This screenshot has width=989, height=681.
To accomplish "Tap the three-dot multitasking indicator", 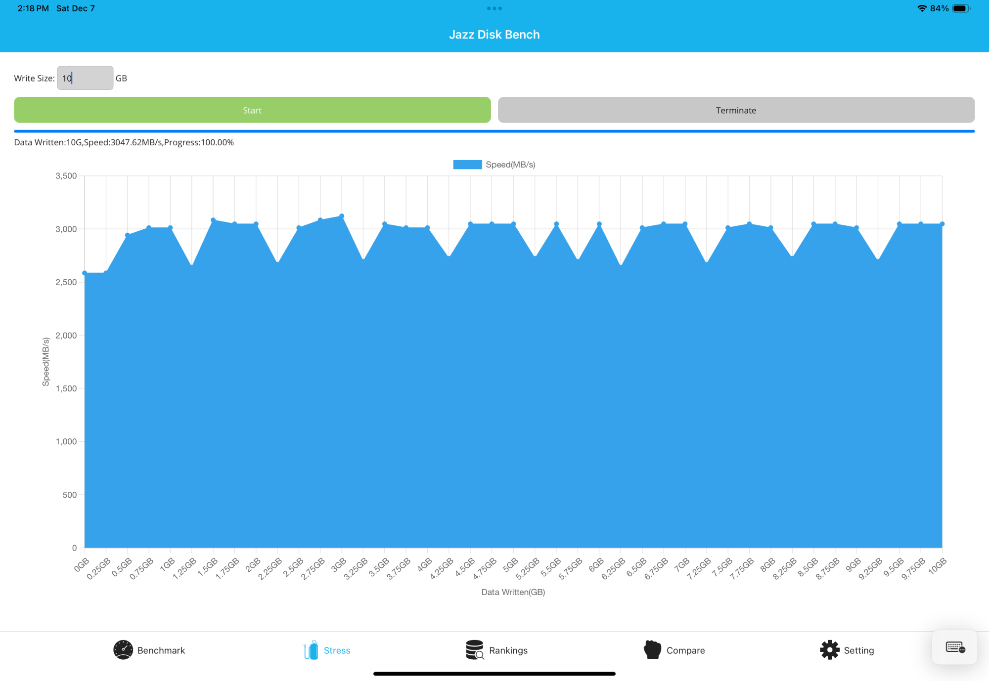I will pos(494,8).
